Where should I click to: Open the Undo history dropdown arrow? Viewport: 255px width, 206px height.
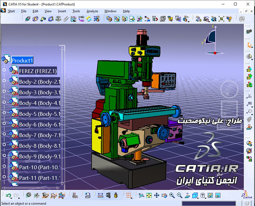[x=11, y=198]
